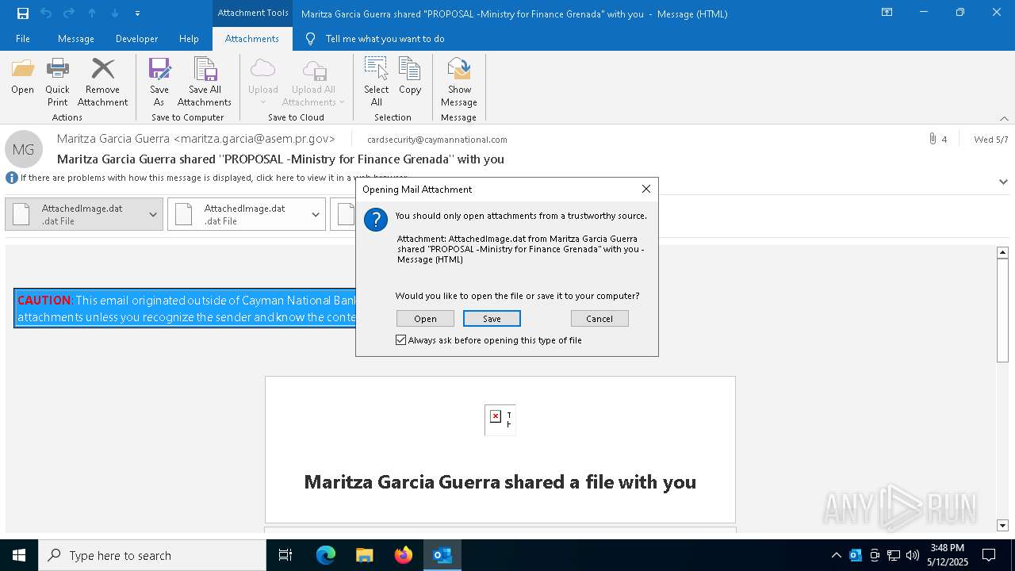Click Open in the attachment dialog
Viewport: 1015px width, 571px height.
coord(425,319)
